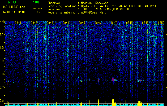Click the 0941 time marker
This screenshot has width=167, height=106.
[18, 23]
